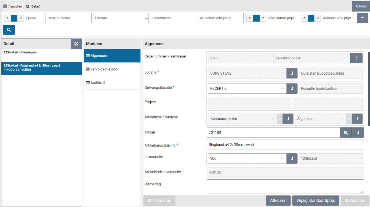Screen dimensions: 370x207
Task: Click the Wijzig standaardprijs button
Action: 315,201
